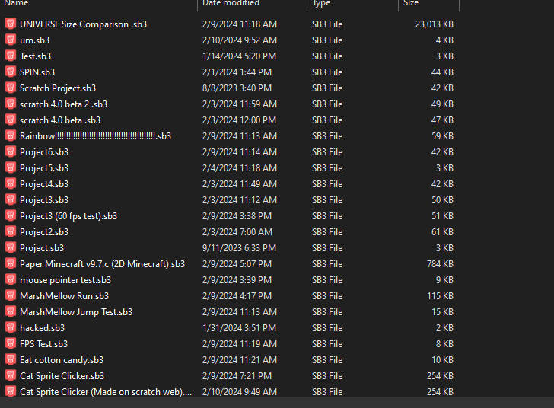Select the file name 'Project3 (60 fps test).sb3'

tap(68, 216)
